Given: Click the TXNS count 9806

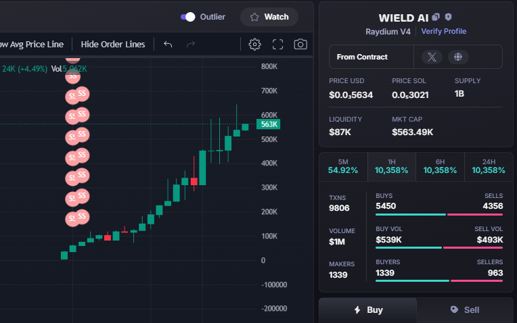Looking at the screenshot, I should pyautogui.click(x=339, y=208).
